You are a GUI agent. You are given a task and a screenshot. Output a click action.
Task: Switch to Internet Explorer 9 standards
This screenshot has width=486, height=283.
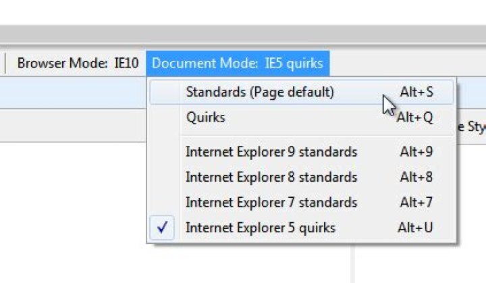[x=271, y=151]
